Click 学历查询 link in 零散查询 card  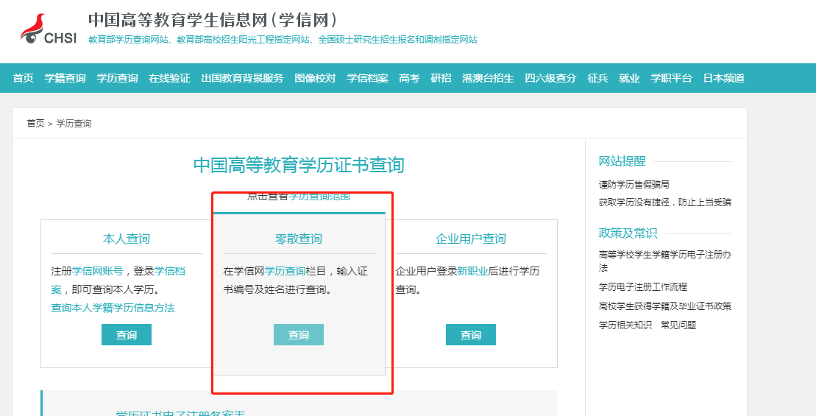[x=285, y=271]
